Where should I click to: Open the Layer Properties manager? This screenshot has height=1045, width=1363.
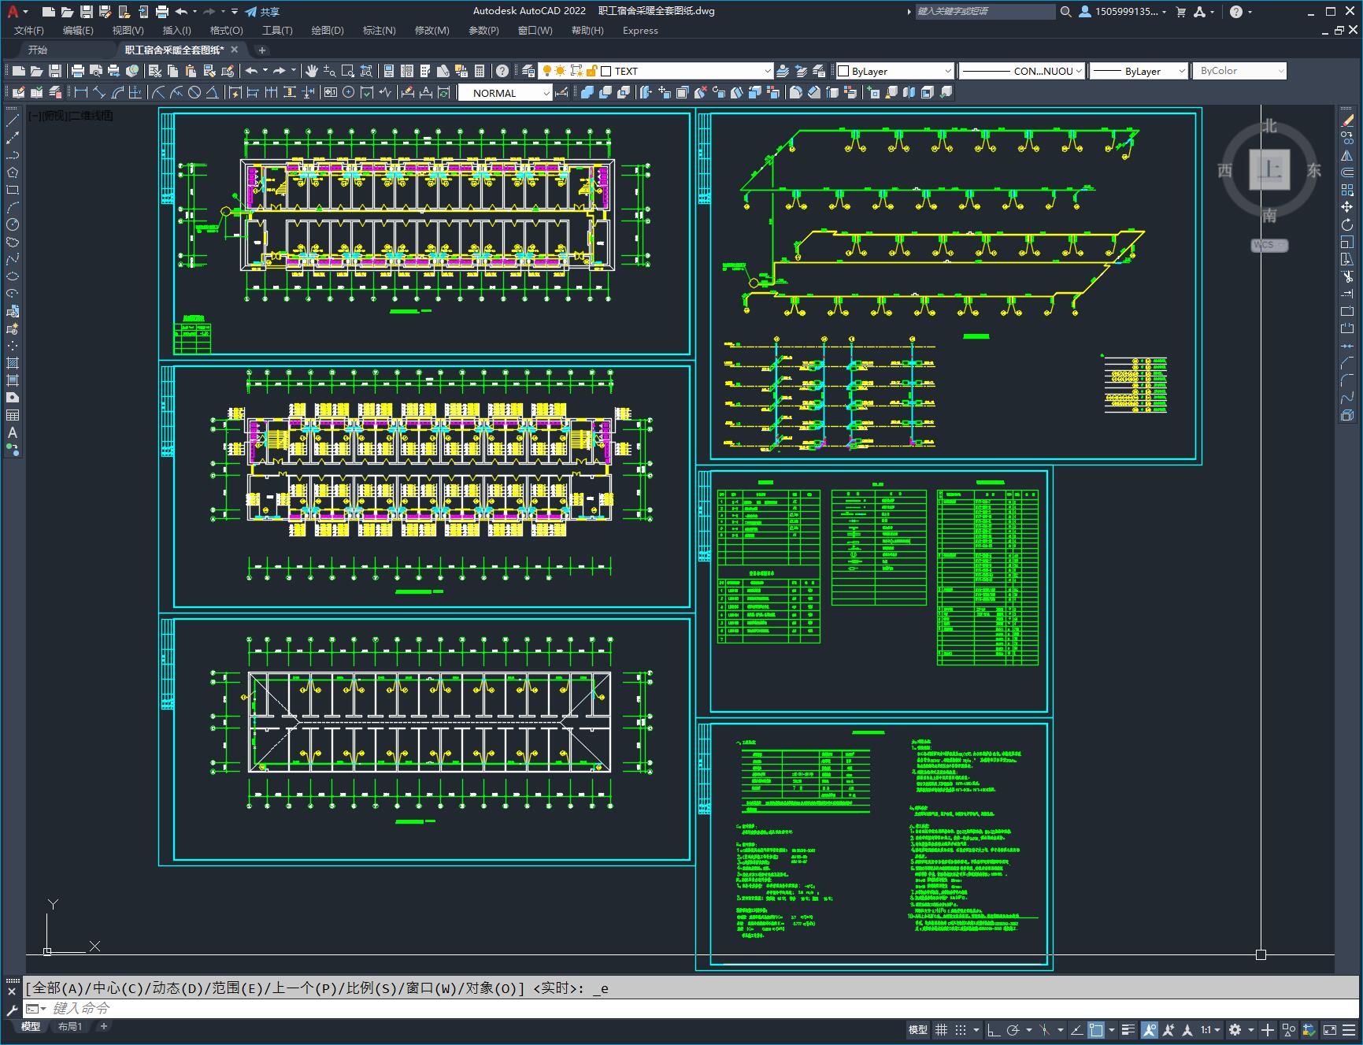point(528,71)
